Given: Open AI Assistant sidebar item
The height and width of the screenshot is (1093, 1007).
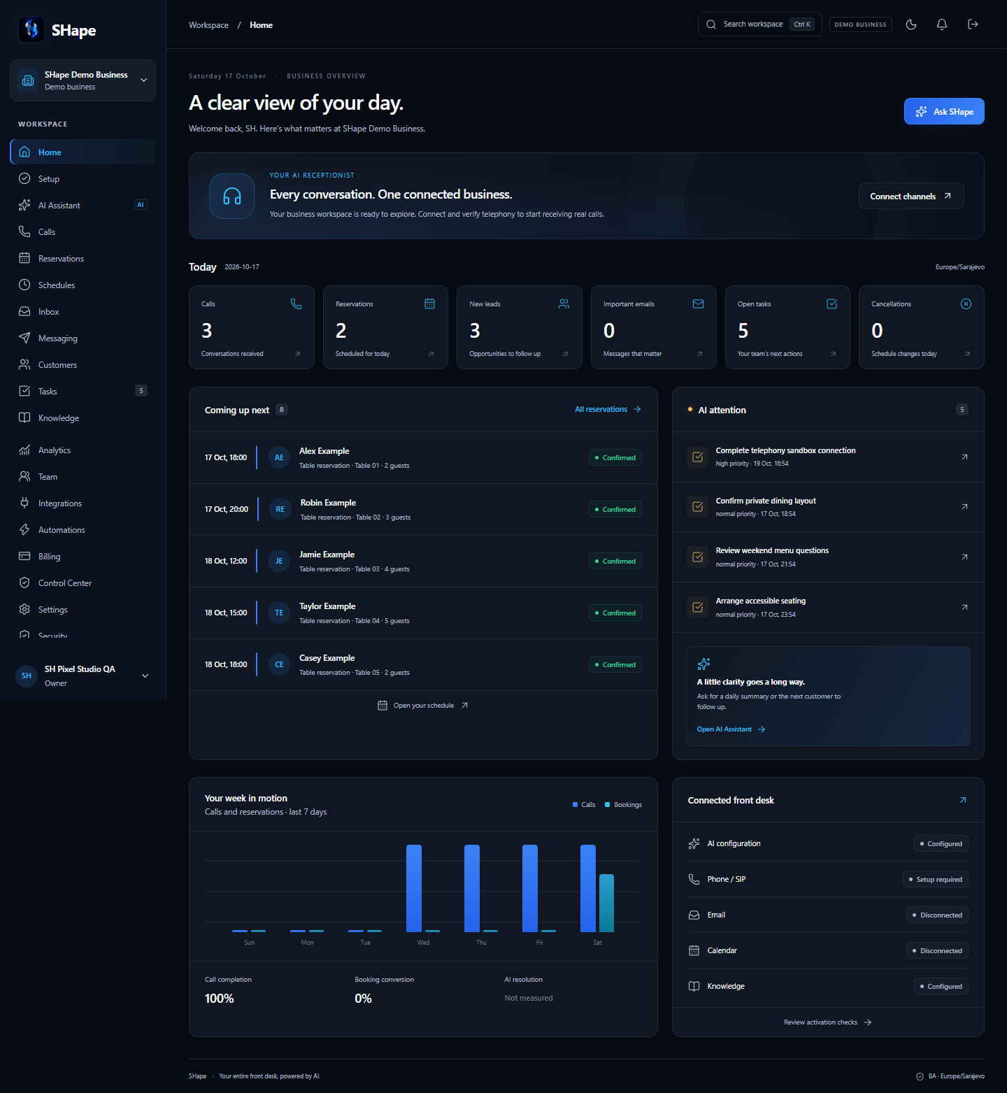Looking at the screenshot, I should (83, 205).
